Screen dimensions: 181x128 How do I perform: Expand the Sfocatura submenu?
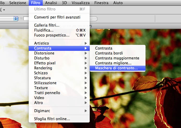point(59,78)
